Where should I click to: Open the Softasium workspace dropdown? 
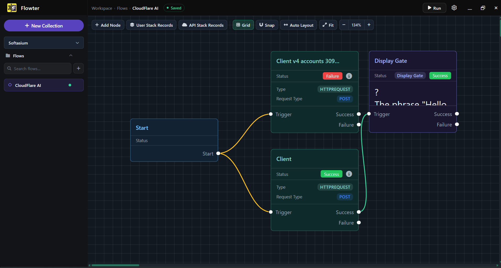[x=44, y=43]
